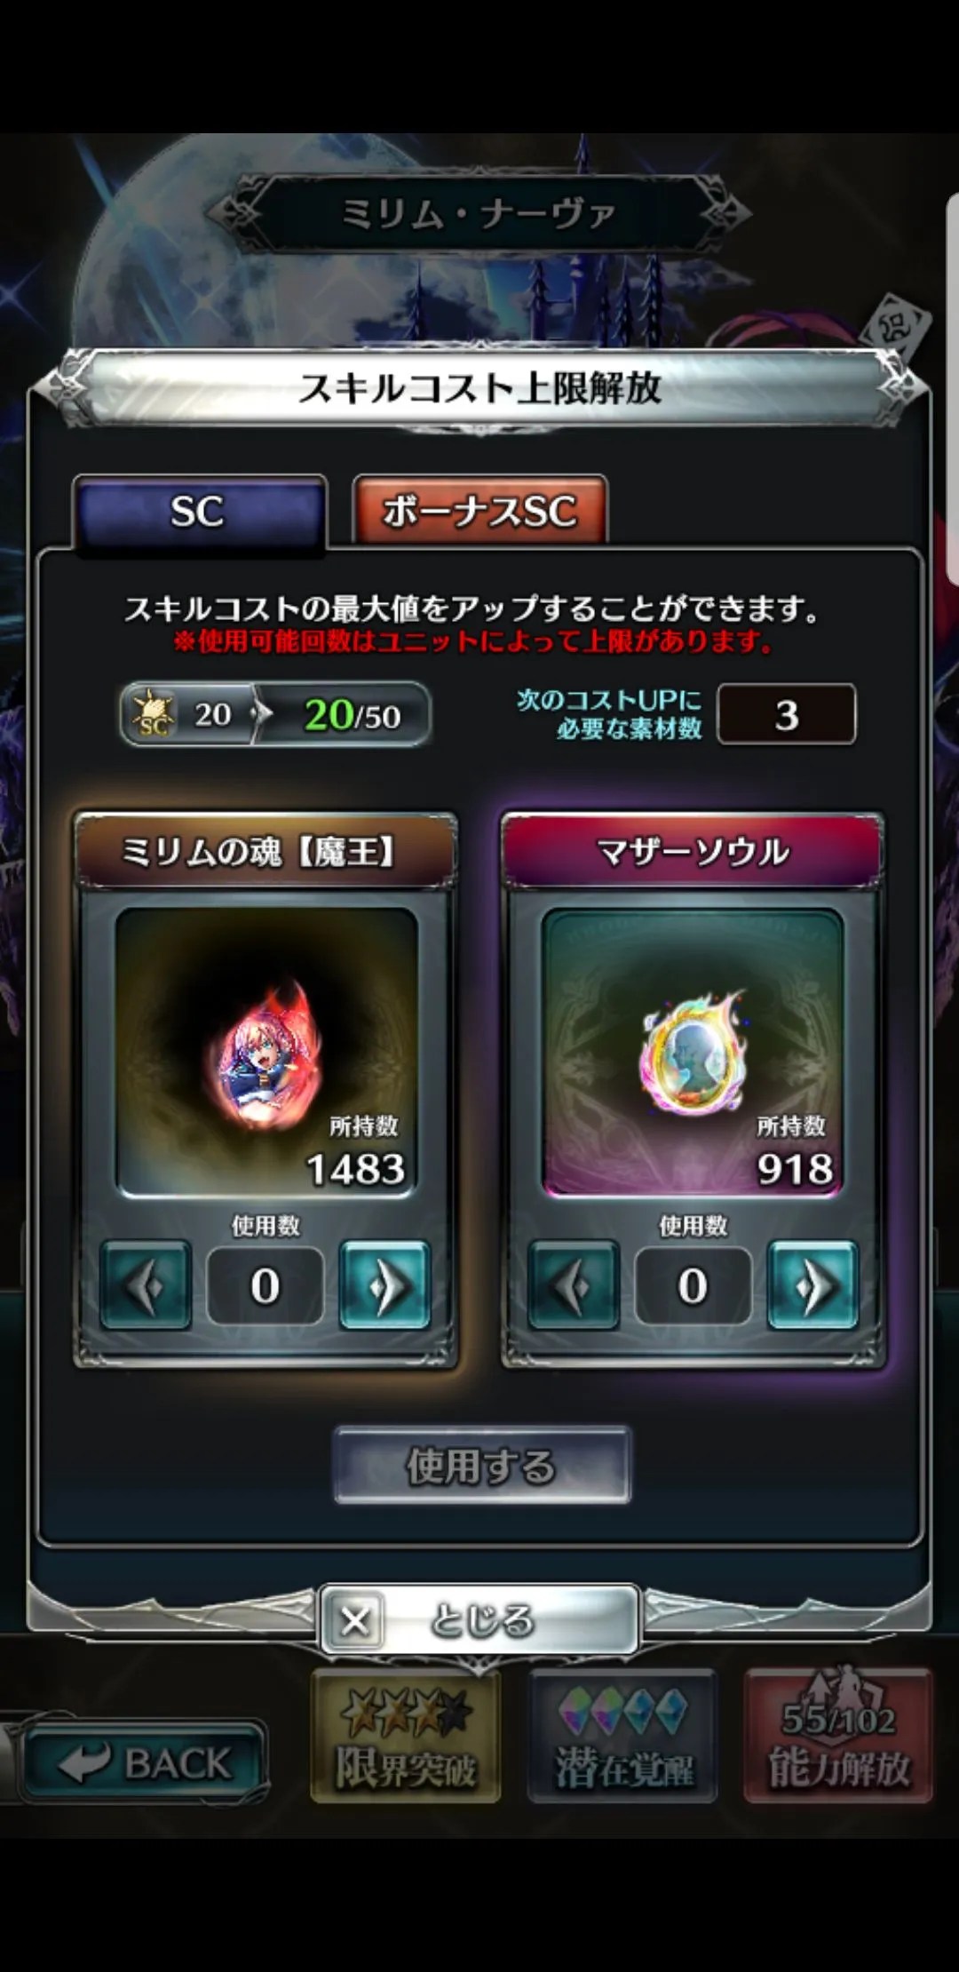Increase ミリムの魂 usage count arrow

coord(384,1284)
